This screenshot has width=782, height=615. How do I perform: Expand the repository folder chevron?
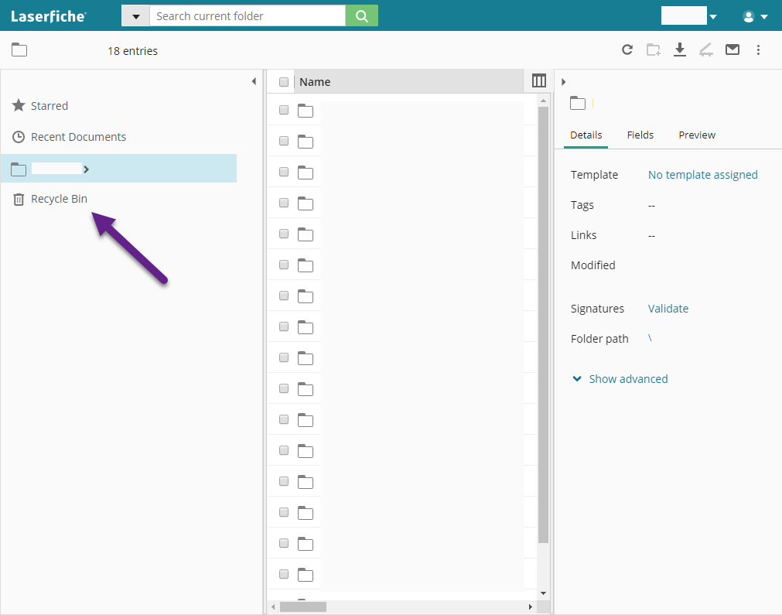pos(87,169)
